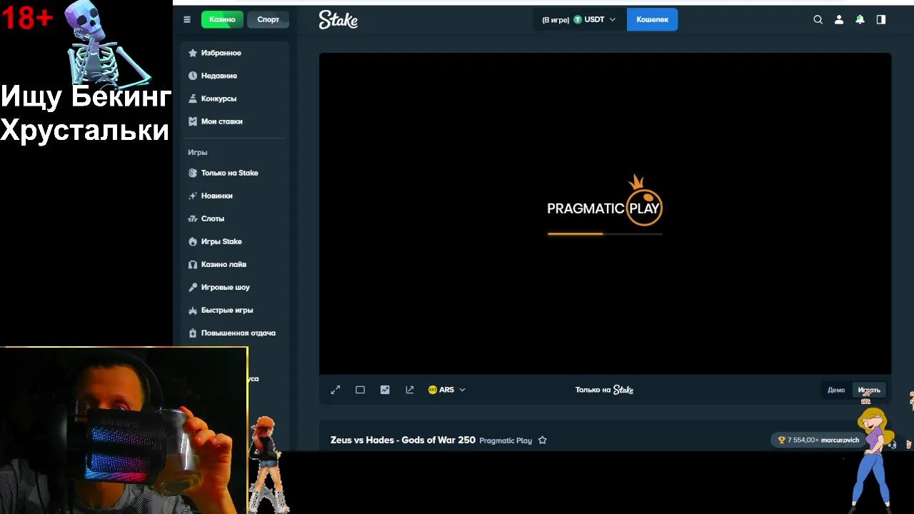Go home via the Stake logo
Viewport: 914px width, 514px height.
pos(338,20)
